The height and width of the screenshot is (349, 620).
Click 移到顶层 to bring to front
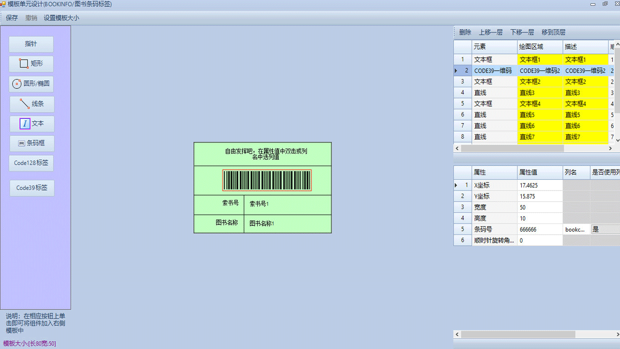pyautogui.click(x=554, y=32)
